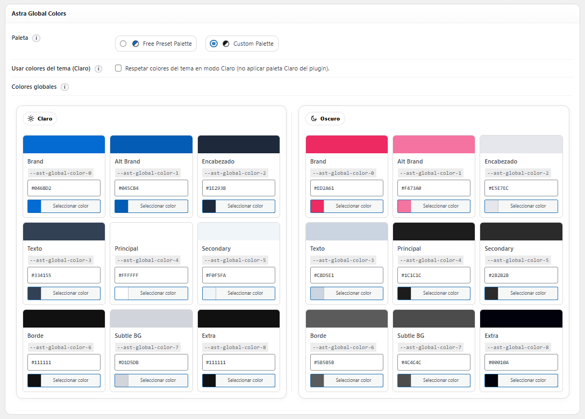This screenshot has height=419, width=585.
Task: Click the info icon next to Colores globales
Action: click(x=65, y=87)
